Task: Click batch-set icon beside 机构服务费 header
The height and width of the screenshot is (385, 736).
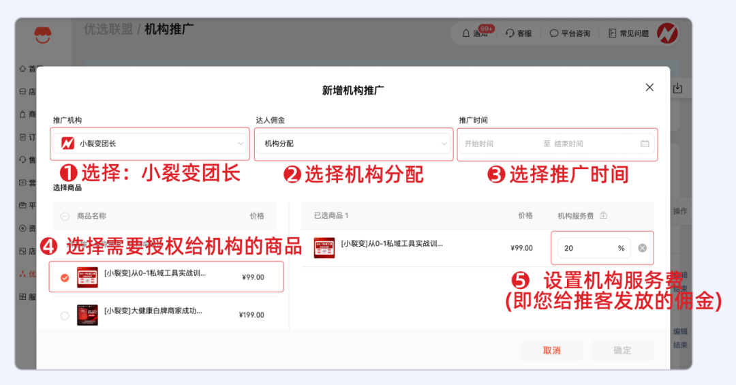Action: (603, 216)
